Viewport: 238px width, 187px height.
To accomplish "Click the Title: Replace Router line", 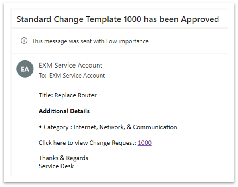I will pos(68,95).
